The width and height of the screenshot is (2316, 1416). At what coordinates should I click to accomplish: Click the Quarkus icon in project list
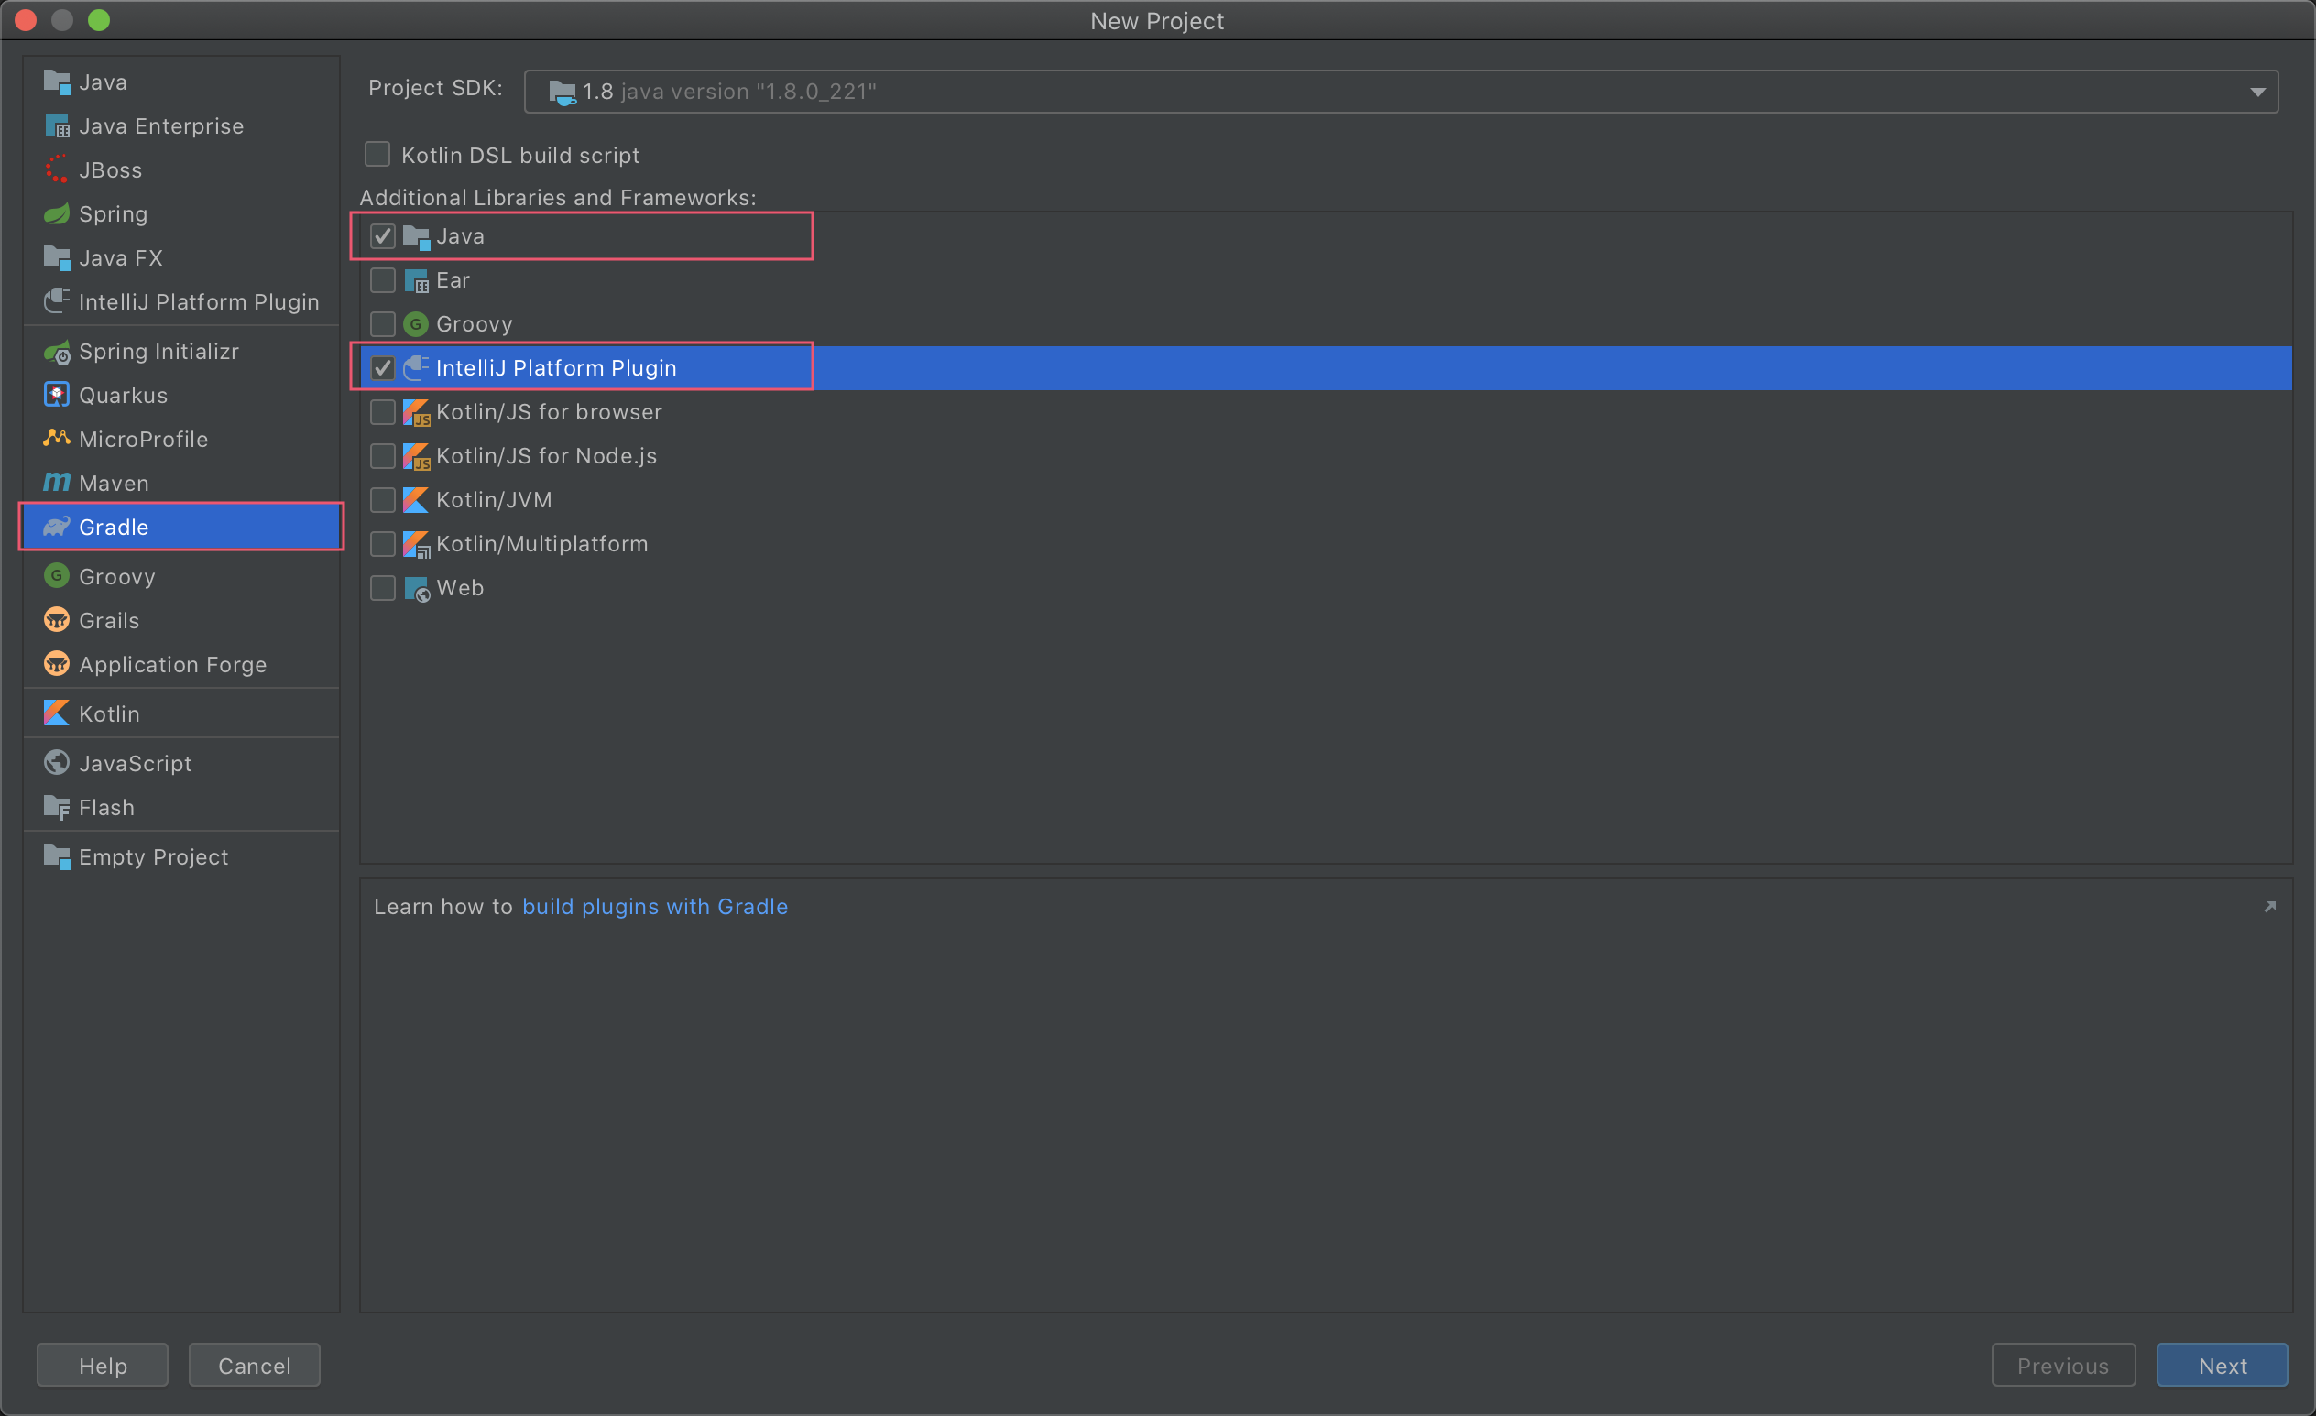click(x=57, y=395)
